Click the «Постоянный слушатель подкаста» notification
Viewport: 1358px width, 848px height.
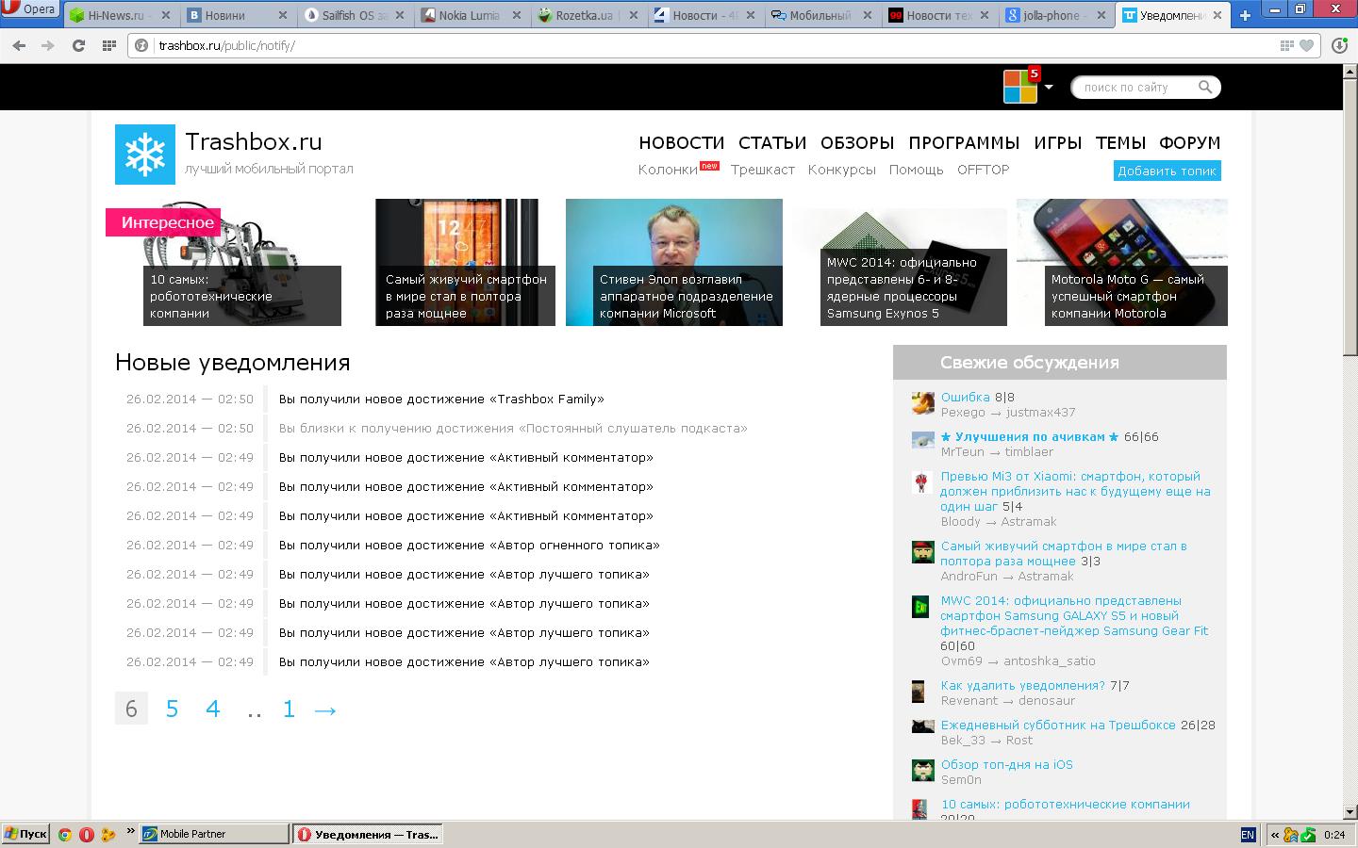click(x=513, y=429)
